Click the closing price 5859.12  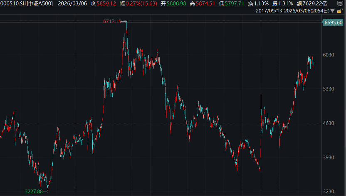pyautogui.click(x=106, y=3)
